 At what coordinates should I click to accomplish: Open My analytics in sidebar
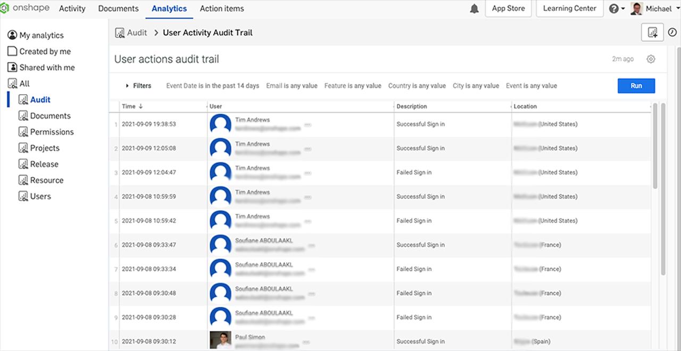pyautogui.click(x=41, y=35)
